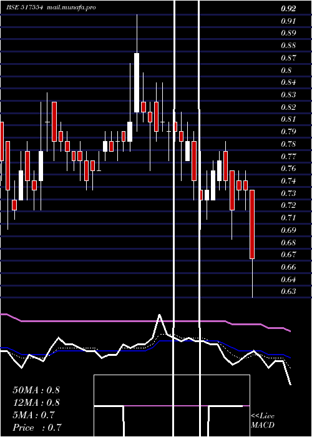Click the 0.78 price axis label
Image resolution: width=312 pixels, height=437 pixels.
288,144
